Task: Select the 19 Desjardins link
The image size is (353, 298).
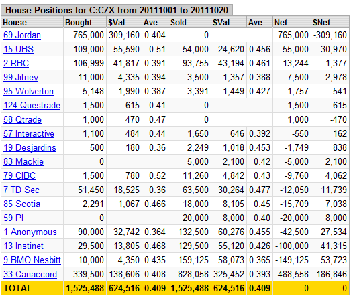Action: click(x=30, y=148)
